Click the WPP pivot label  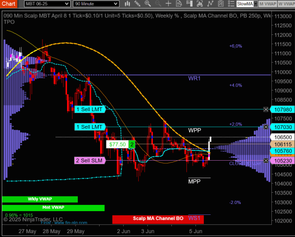(194, 131)
